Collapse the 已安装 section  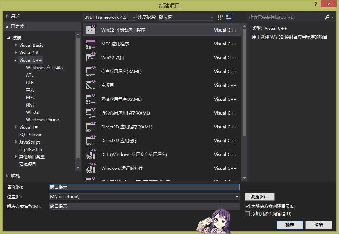7,27
